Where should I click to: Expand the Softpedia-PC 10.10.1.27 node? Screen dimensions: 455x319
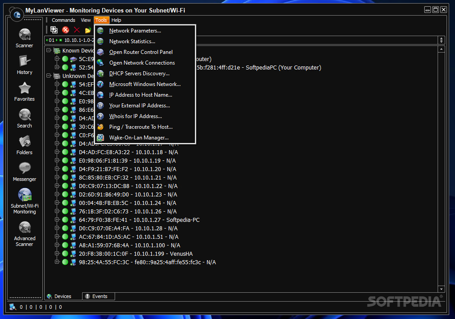[57, 220]
